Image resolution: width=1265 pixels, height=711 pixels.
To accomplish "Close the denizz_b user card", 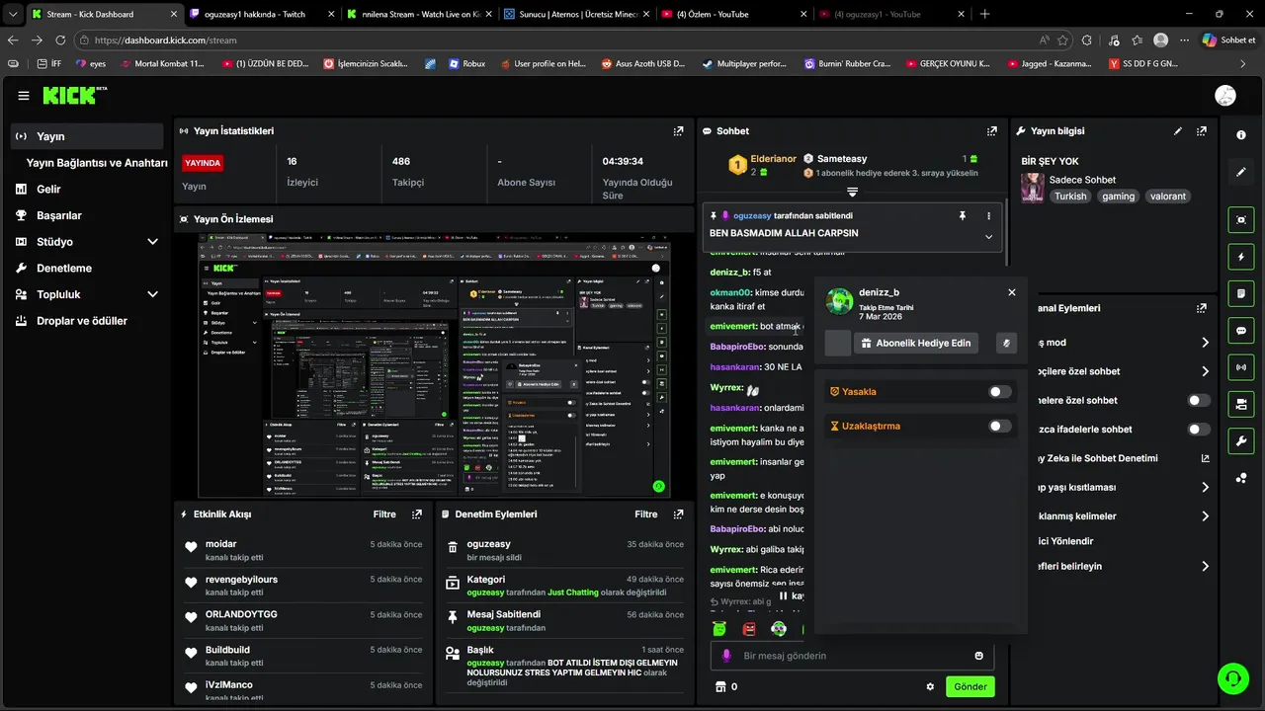I will click(1012, 292).
